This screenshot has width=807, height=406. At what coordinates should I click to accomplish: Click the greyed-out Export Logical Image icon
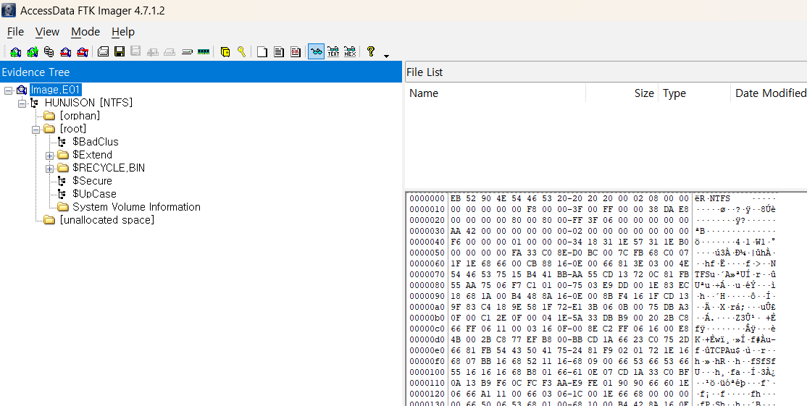coord(136,52)
